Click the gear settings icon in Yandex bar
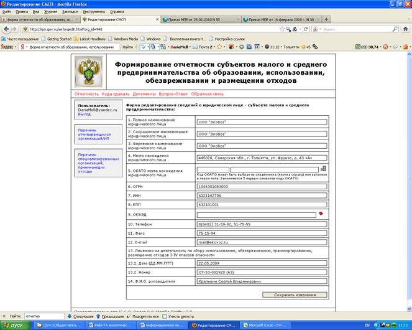The height and width of the screenshot is (330, 412). click(x=242, y=47)
